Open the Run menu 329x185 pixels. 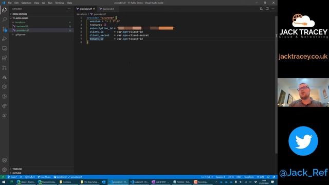coord(50,3)
